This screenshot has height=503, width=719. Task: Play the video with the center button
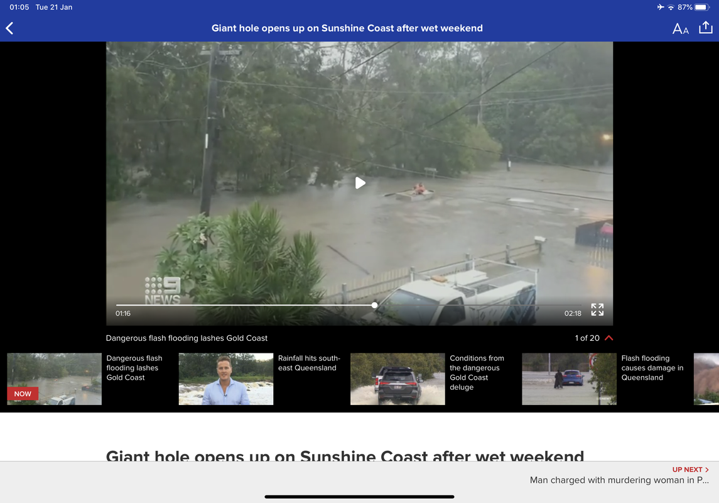click(x=360, y=183)
